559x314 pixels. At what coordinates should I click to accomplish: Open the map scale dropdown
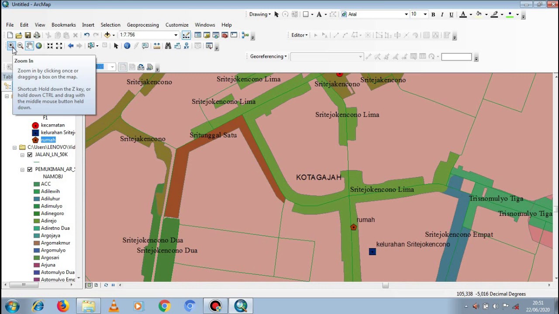pyautogui.click(x=176, y=35)
